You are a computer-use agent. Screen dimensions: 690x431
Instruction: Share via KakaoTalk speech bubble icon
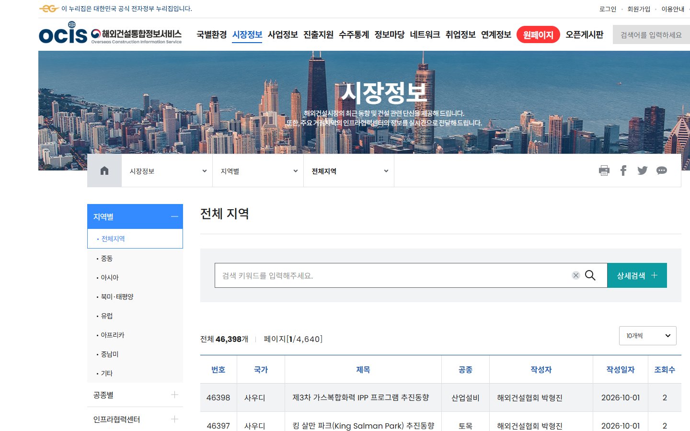click(x=662, y=170)
